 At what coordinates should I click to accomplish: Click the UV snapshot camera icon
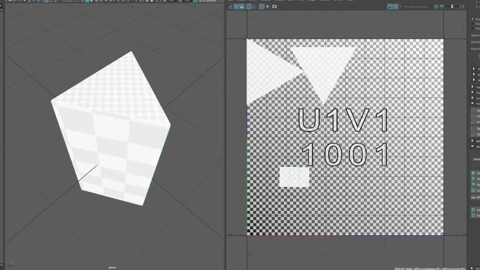pyautogui.click(x=274, y=6)
